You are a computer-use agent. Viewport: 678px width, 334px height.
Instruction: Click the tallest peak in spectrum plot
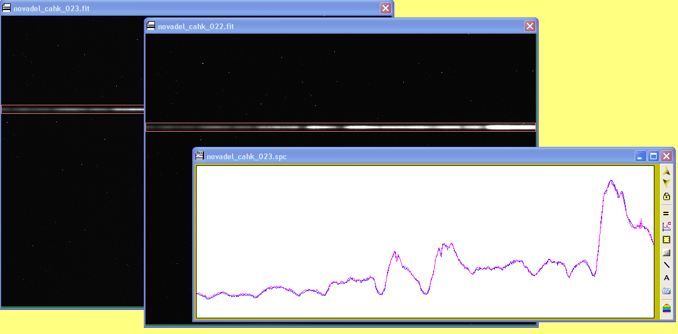(611, 181)
